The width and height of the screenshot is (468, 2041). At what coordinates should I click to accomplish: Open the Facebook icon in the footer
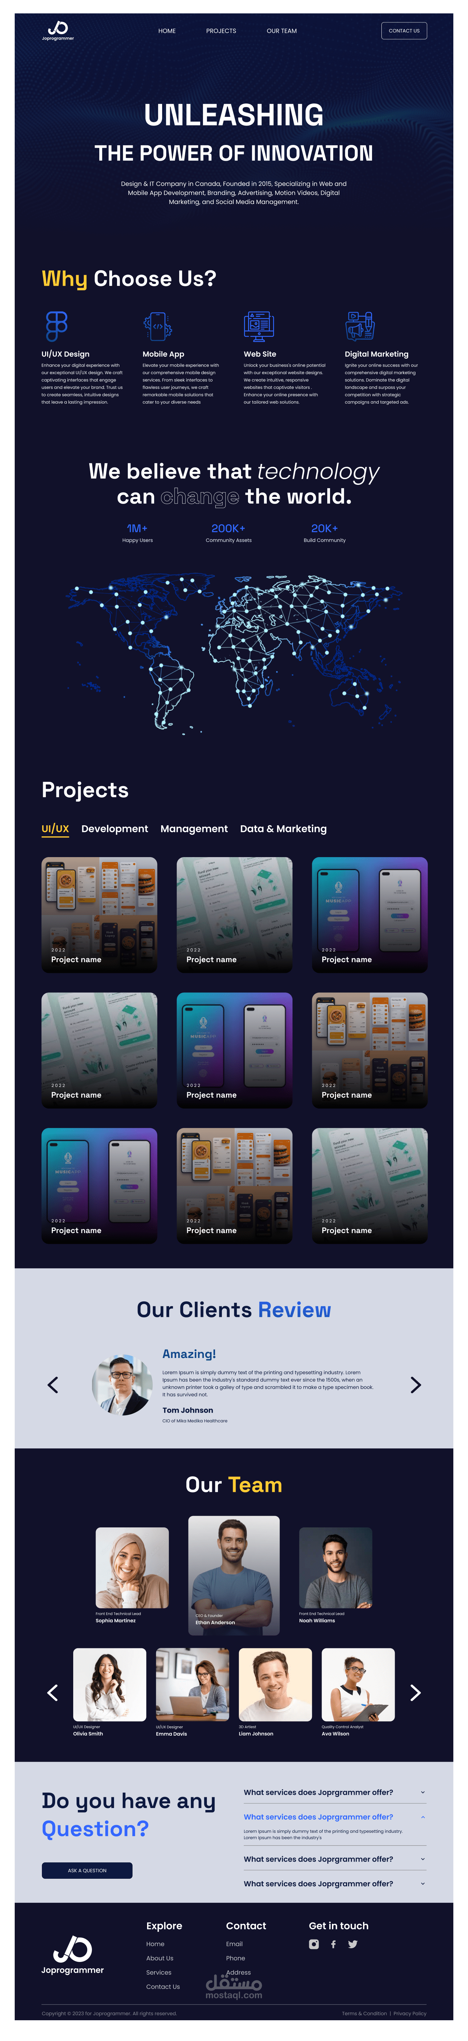tap(334, 1944)
